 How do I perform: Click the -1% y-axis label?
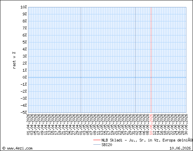point(24,84)
